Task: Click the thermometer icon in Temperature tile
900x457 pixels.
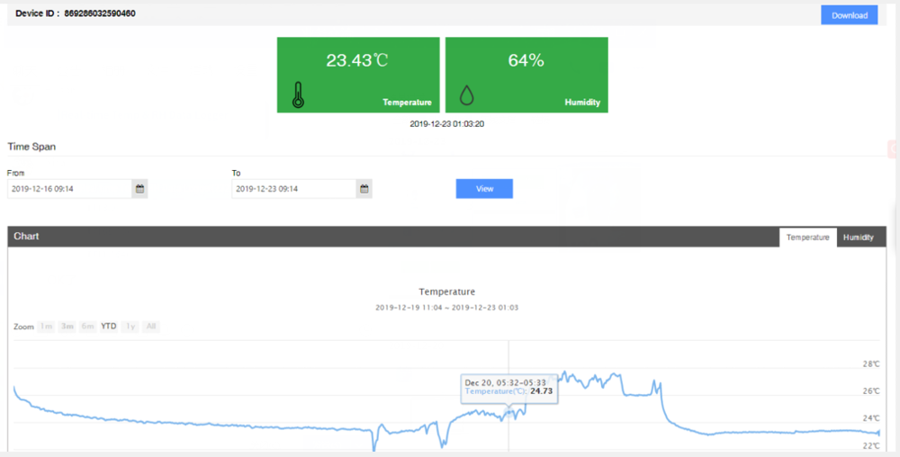Action: 298,95
